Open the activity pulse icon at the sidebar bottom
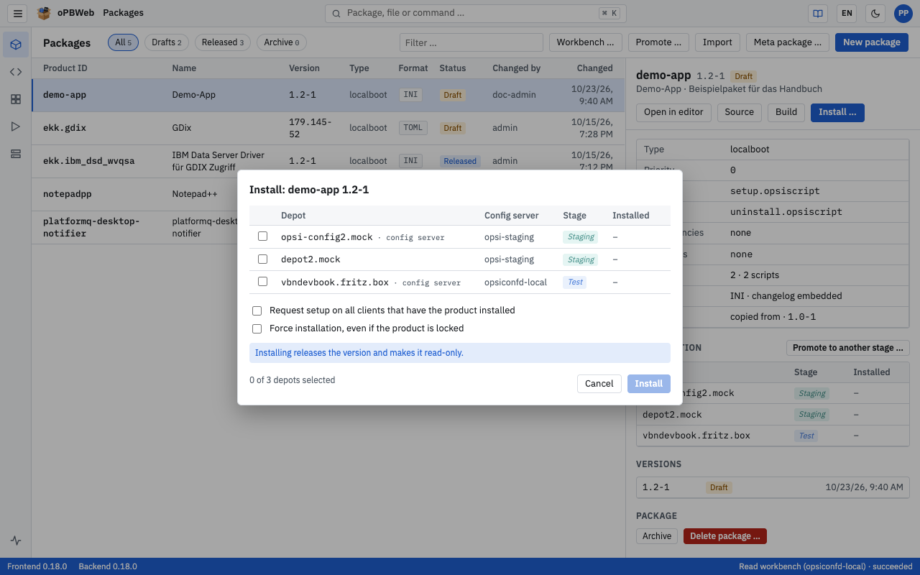The image size is (920, 575). pos(16,540)
